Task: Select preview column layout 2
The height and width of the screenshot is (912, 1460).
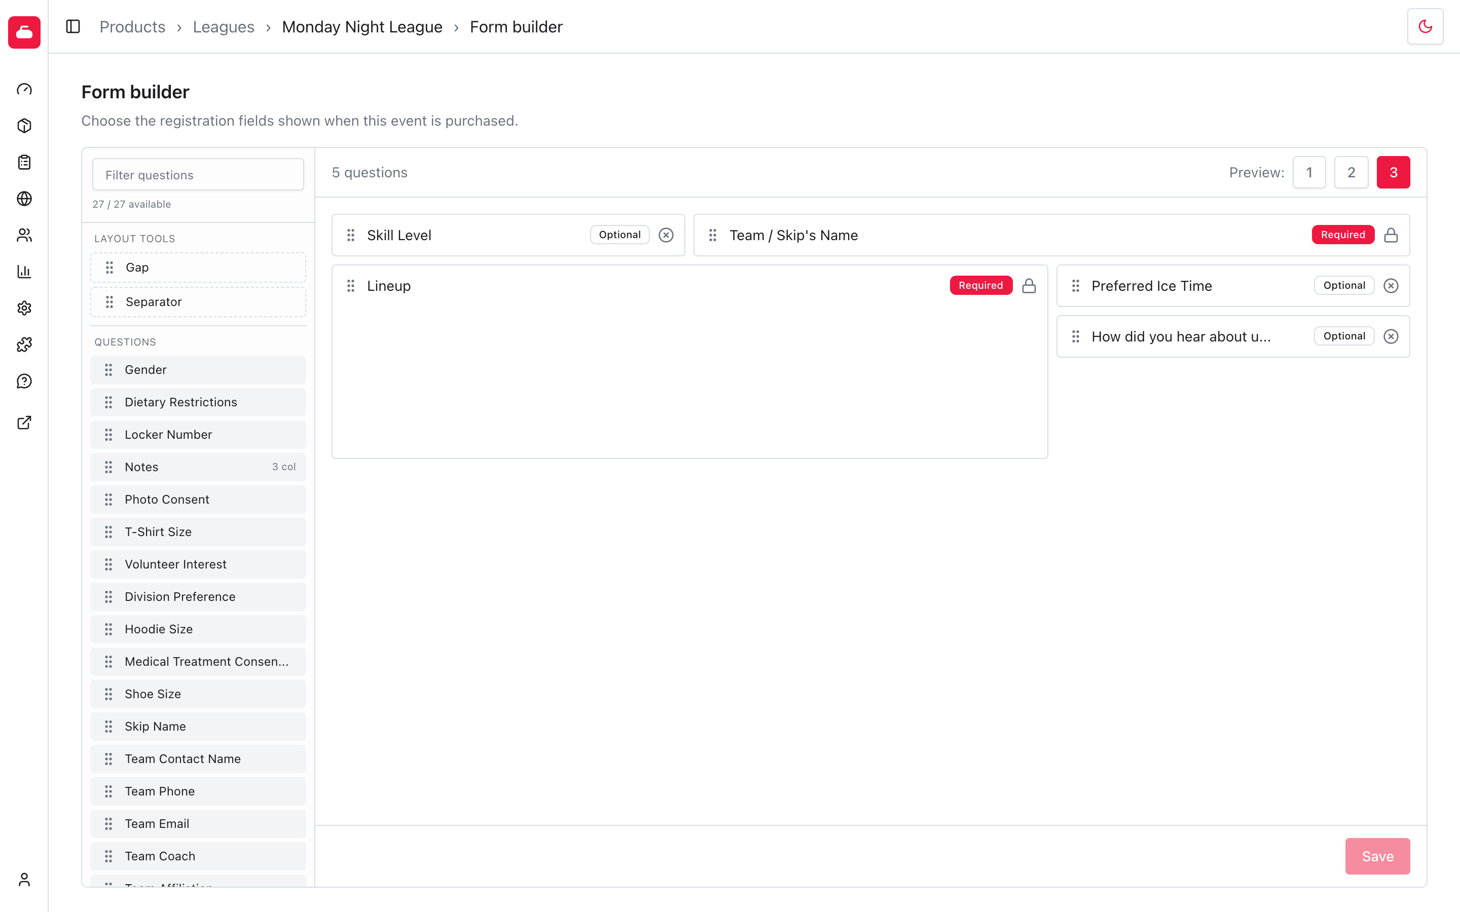Action: tap(1352, 172)
